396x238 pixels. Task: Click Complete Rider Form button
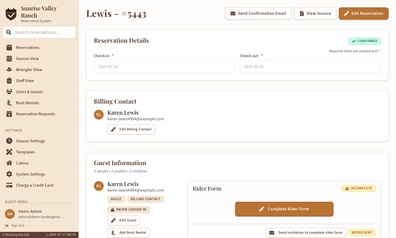click(284, 209)
